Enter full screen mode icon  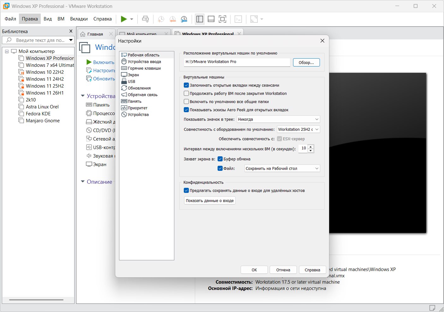click(222, 19)
